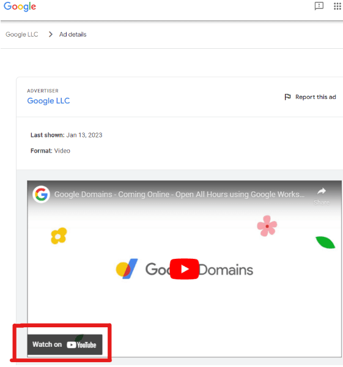Open the Google apps grid

(337, 6)
